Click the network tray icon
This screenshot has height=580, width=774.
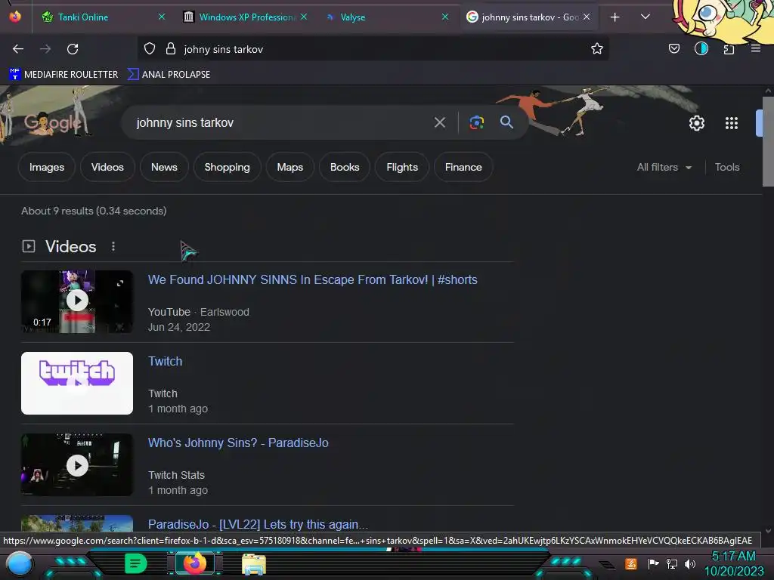pos(672,563)
